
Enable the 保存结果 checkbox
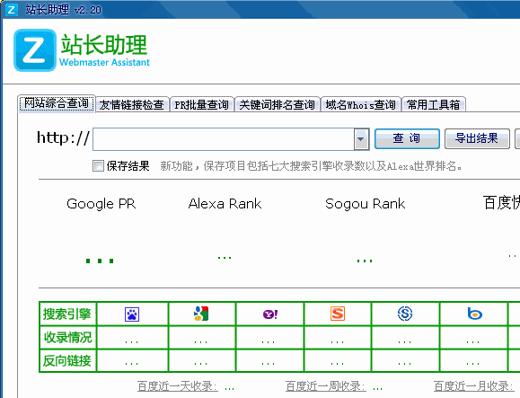tap(98, 165)
